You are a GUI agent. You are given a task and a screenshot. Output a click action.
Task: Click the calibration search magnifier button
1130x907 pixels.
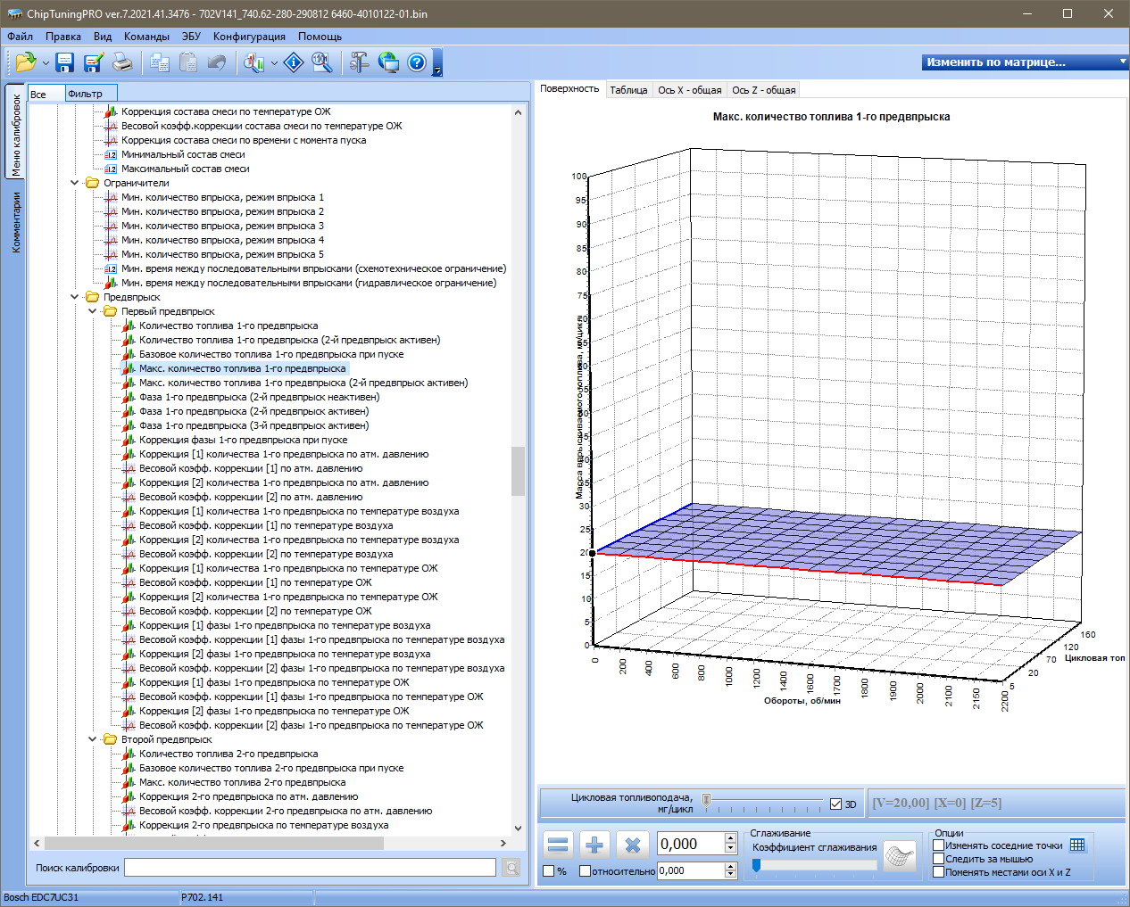pyautogui.click(x=511, y=868)
